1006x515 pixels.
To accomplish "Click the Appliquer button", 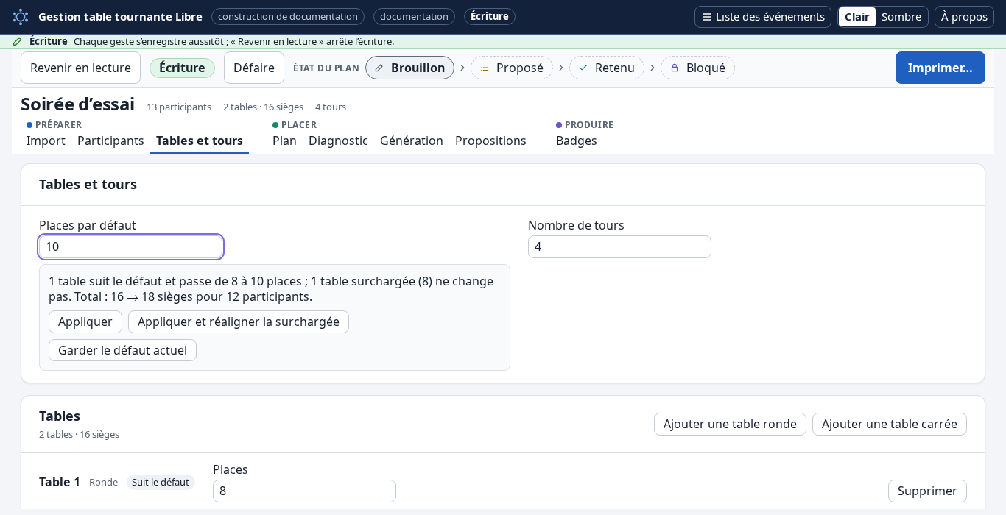I will pos(85,322).
